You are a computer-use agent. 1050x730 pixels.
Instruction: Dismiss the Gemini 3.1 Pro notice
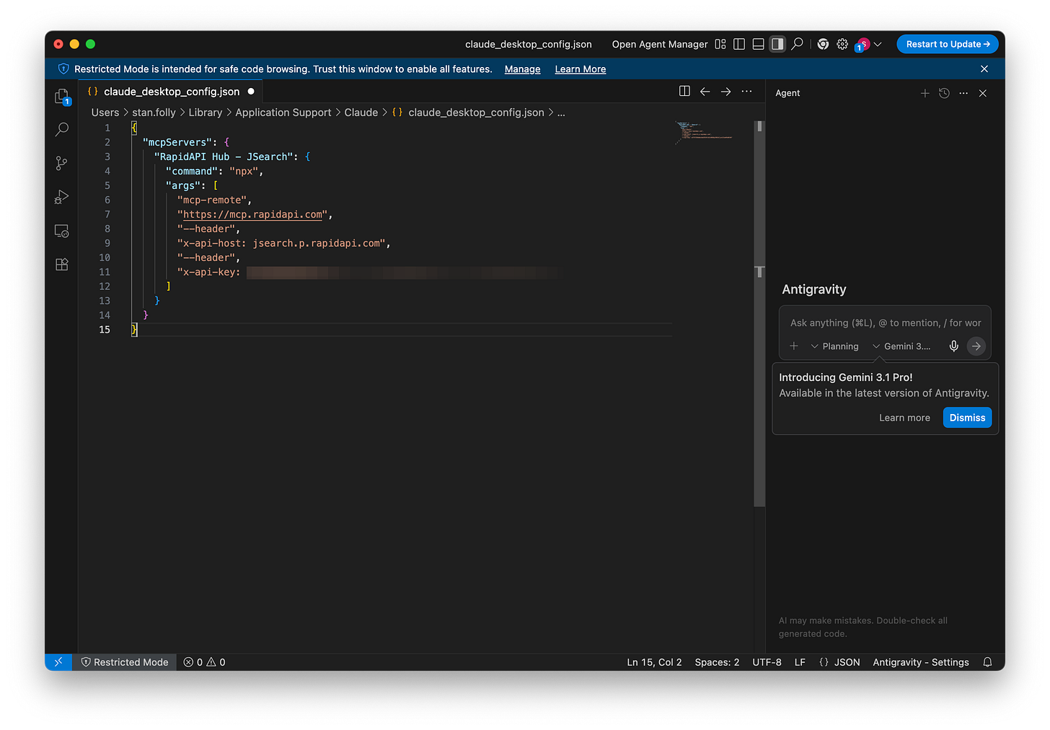point(966,418)
